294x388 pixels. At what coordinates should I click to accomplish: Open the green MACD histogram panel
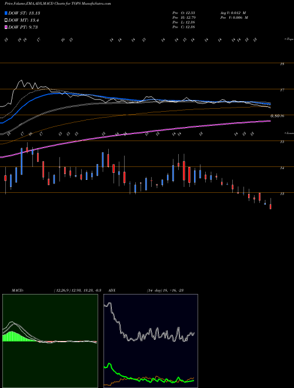(50, 341)
